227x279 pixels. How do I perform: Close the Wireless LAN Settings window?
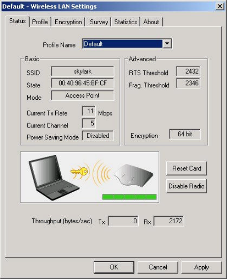[x=220, y=6]
